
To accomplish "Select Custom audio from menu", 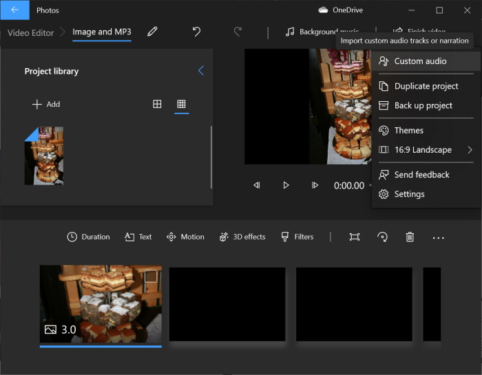I will click(420, 61).
